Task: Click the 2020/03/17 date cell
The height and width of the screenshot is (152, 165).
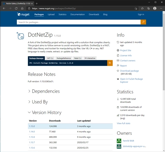Action: 83,142
